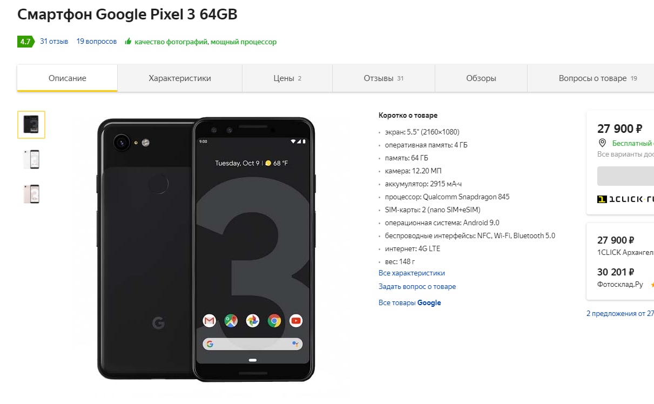The image size is (654, 404).
Task: Switch to the Отзывы tab
Action: (383, 78)
